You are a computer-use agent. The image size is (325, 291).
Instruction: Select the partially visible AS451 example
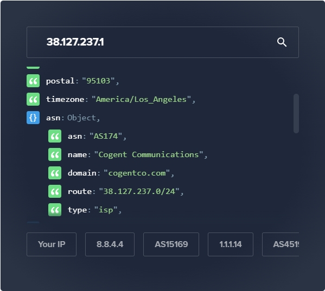coord(281,244)
